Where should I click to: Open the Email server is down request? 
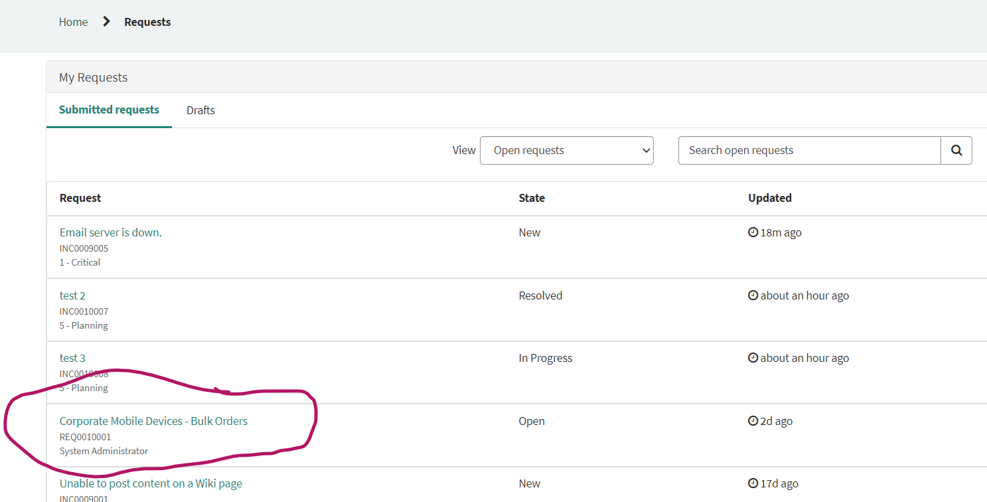coord(111,232)
